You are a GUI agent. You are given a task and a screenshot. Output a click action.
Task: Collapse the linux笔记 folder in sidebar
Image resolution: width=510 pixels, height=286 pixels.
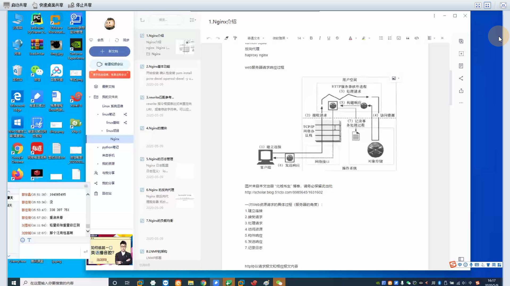point(98,114)
